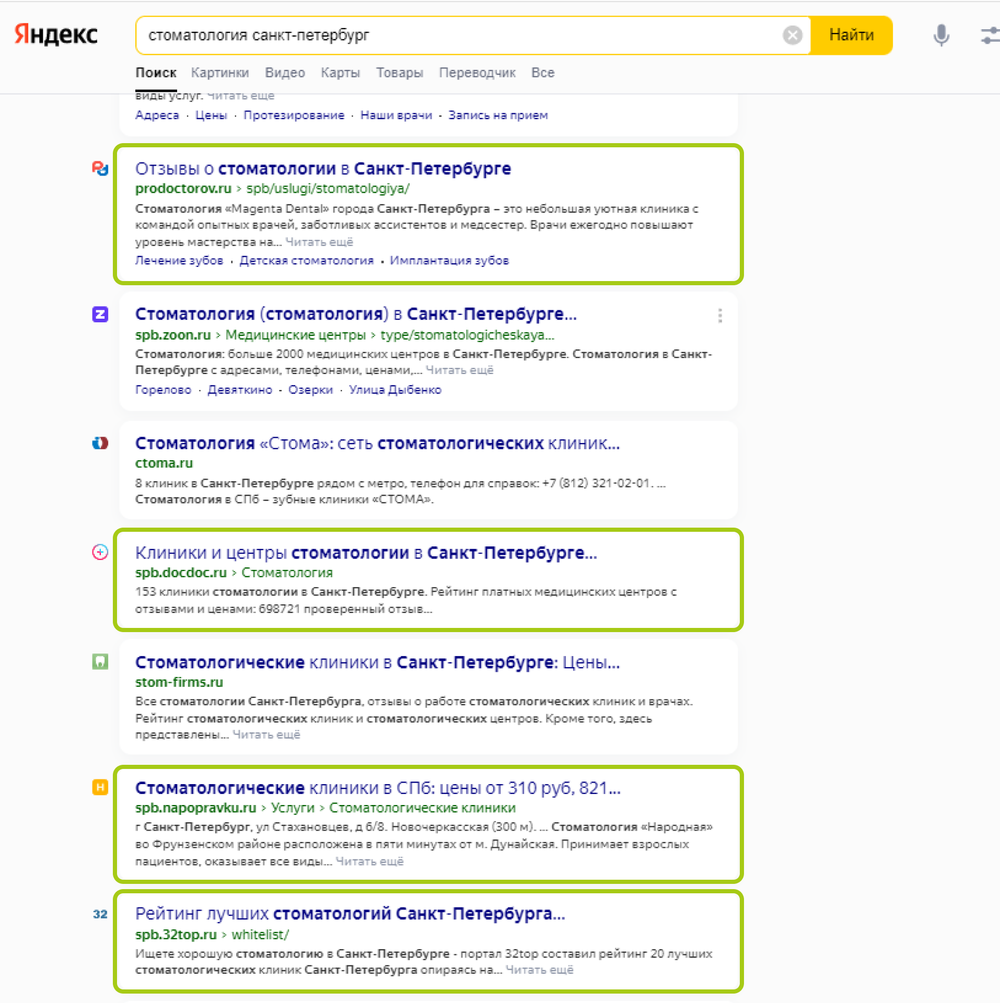Click the 'Детская стоматология' sitelink
This screenshot has width=1000, height=1003.
point(306,261)
